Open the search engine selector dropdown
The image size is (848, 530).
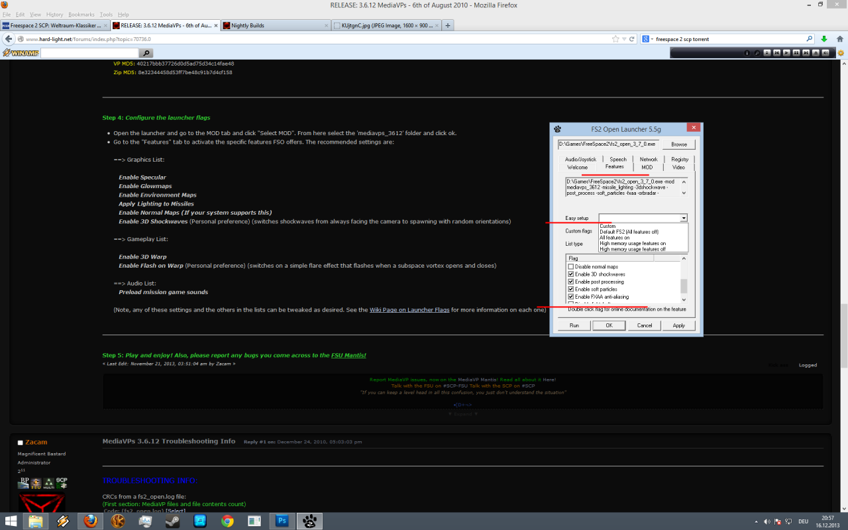click(x=647, y=39)
